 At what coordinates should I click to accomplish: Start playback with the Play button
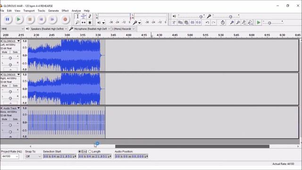pyautogui.click(x=18, y=19)
